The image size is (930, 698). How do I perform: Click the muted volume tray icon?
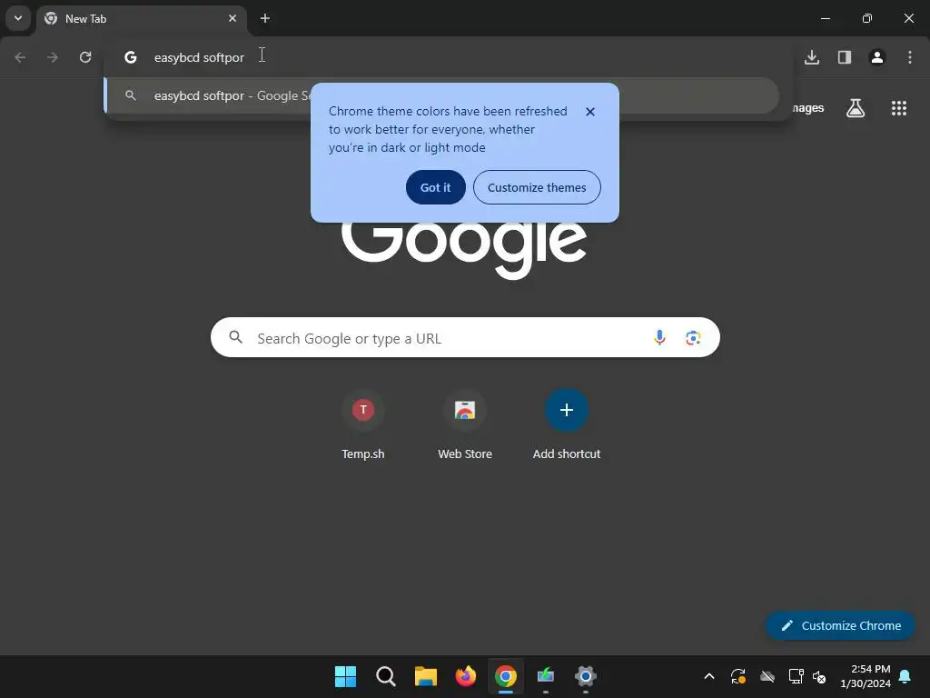pyautogui.click(x=820, y=676)
